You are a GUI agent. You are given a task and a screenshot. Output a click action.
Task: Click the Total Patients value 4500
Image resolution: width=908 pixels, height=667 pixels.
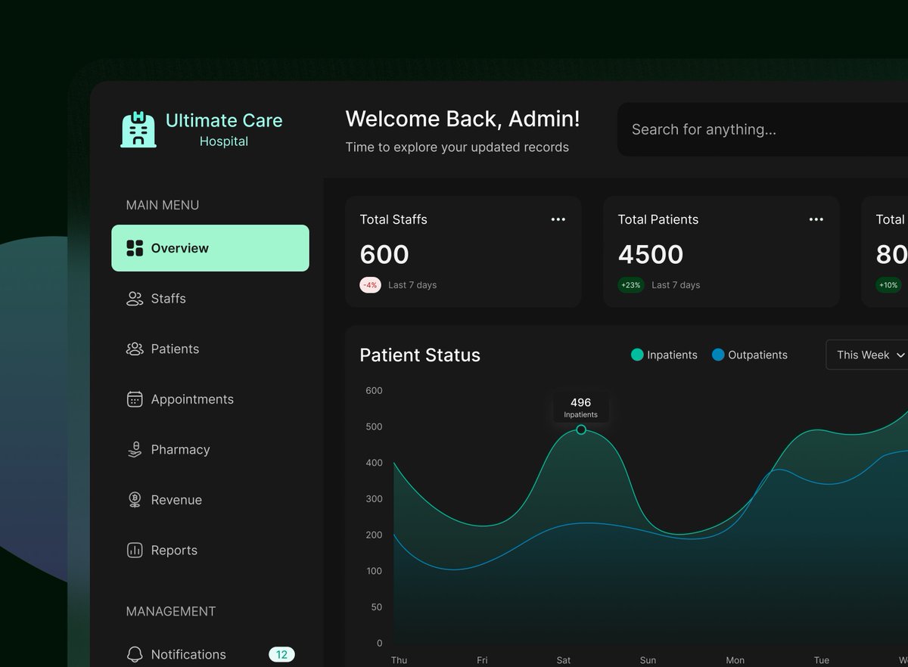point(651,255)
